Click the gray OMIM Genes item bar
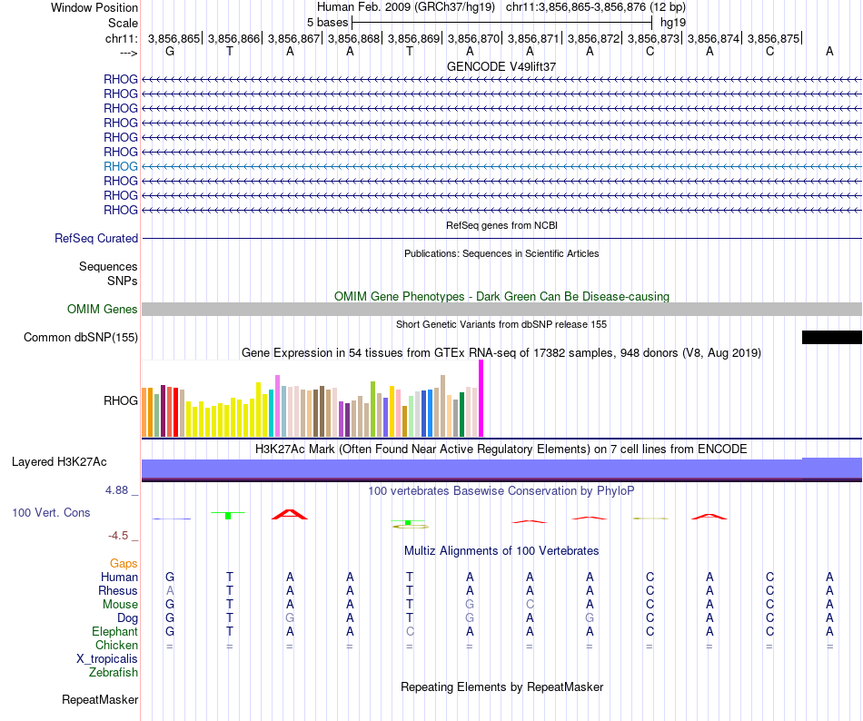This screenshot has width=863, height=721. tap(502, 309)
